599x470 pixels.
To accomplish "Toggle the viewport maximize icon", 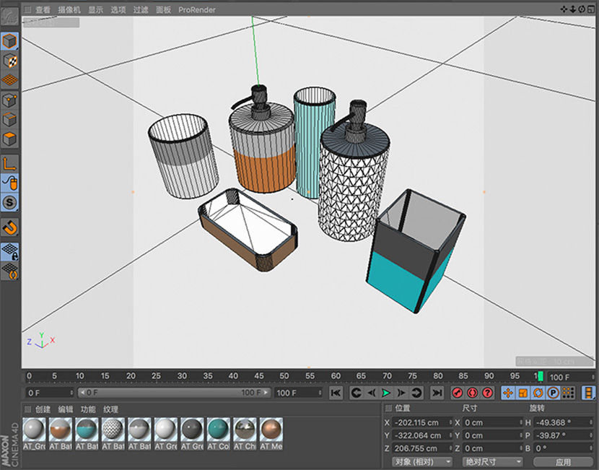I will [590, 9].
